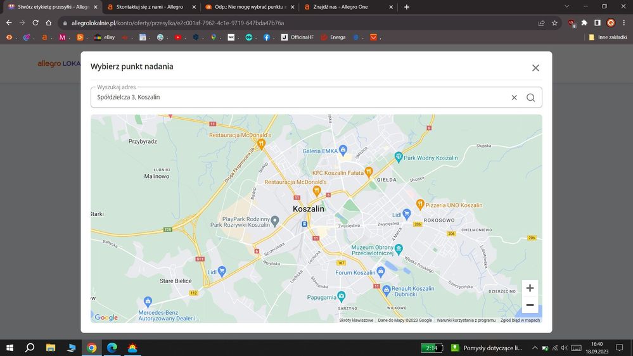Click the Mercedes-Benz dealer map pin

click(x=148, y=301)
